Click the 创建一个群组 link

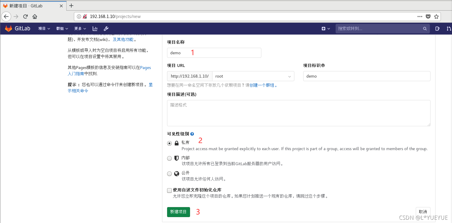[x=262, y=85]
